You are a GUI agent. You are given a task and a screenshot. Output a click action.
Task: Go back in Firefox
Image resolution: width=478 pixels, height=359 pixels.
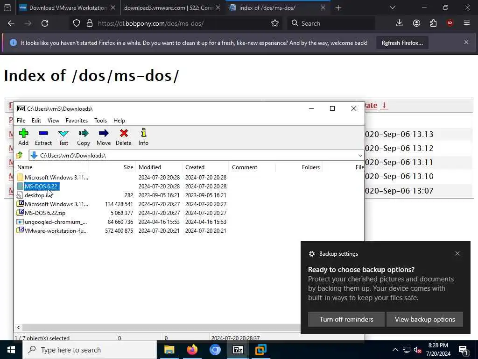11,23
